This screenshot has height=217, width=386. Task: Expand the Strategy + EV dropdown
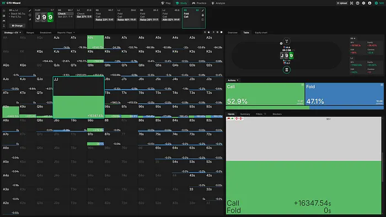tap(12, 32)
